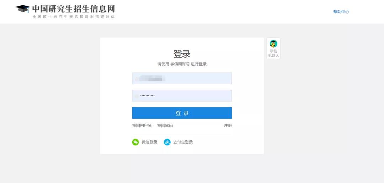Open 找回用户名 link

pos(142,125)
